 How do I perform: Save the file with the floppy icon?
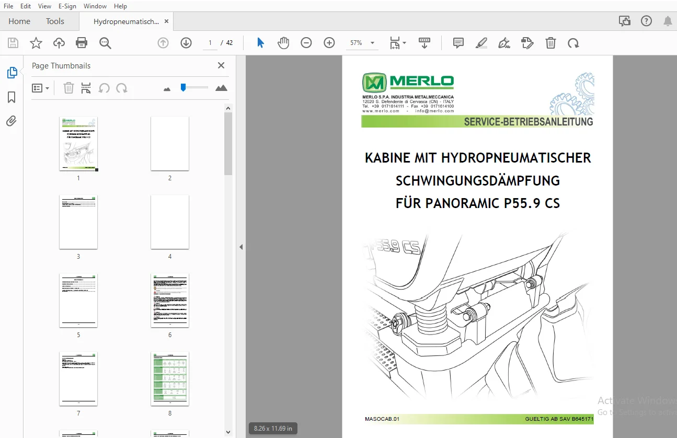tap(13, 43)
